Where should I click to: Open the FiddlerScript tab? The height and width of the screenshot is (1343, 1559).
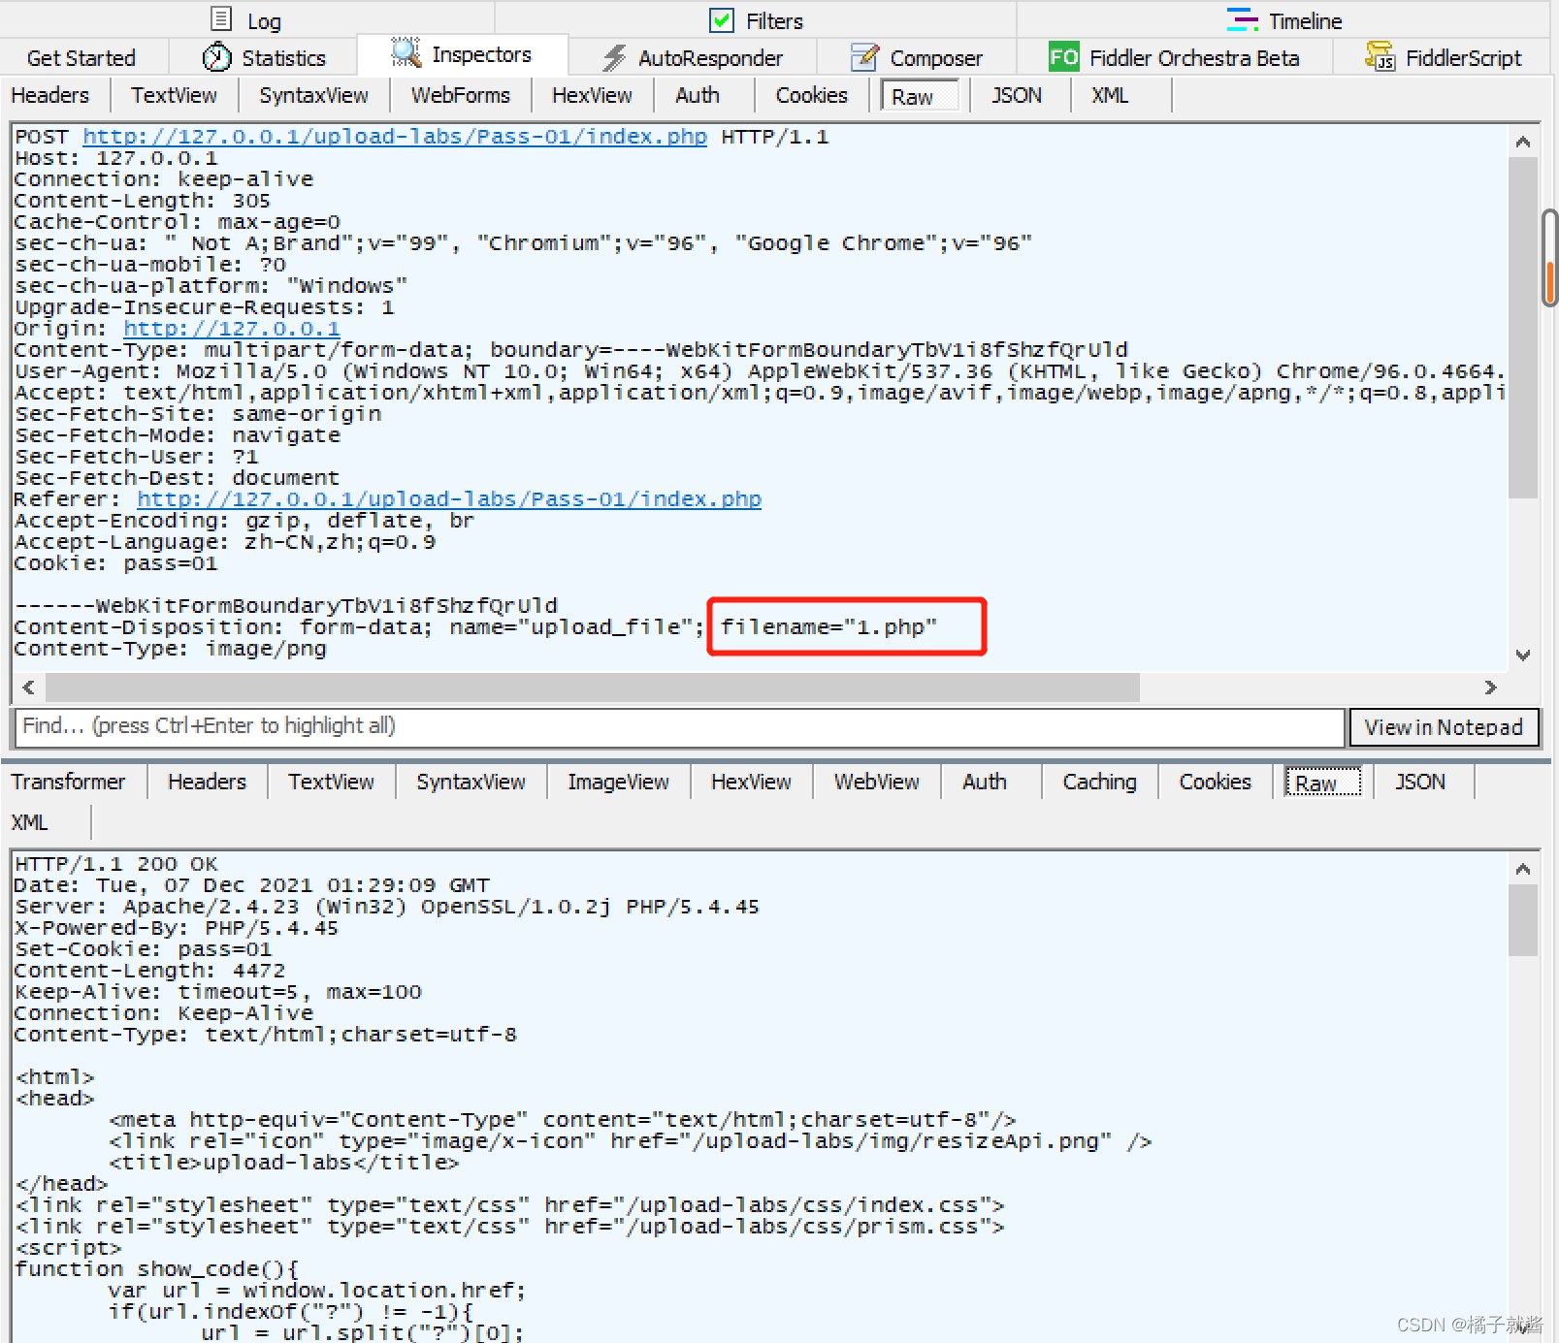coord(1444,58)
